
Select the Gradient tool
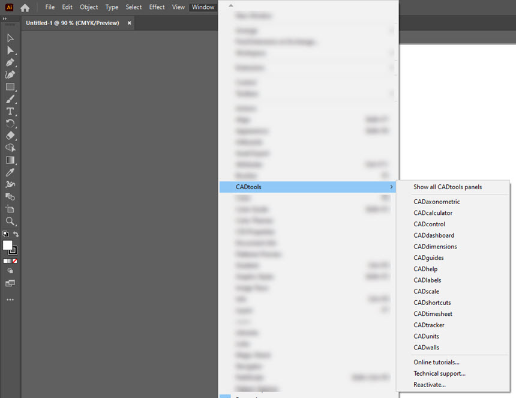[x=10, y=160]
